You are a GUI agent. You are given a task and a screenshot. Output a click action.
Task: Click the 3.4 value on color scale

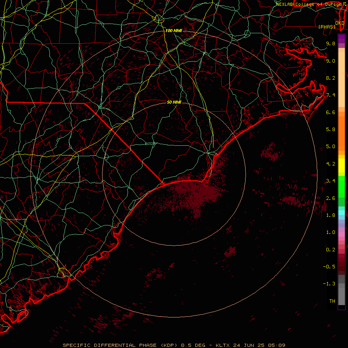point(331,181)
